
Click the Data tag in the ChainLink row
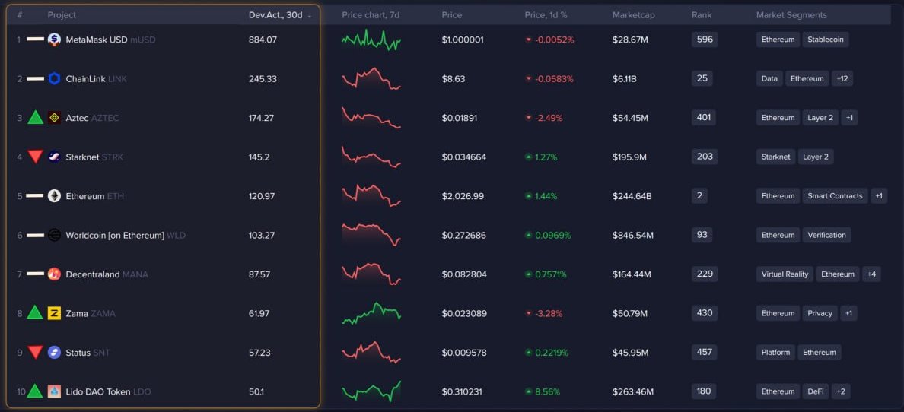[x=769, y=79]
